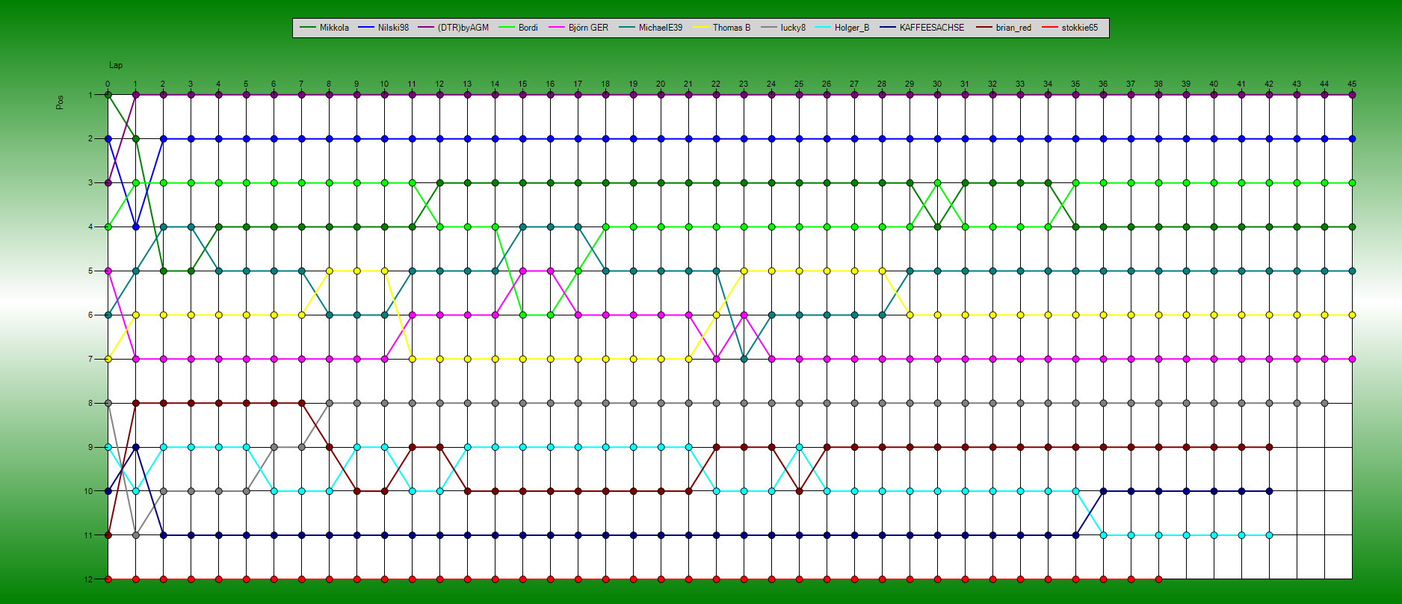The image size is (1402, 604).
Task: Click lucky8's gray point at lap 1, position 11
Action: 136,535
